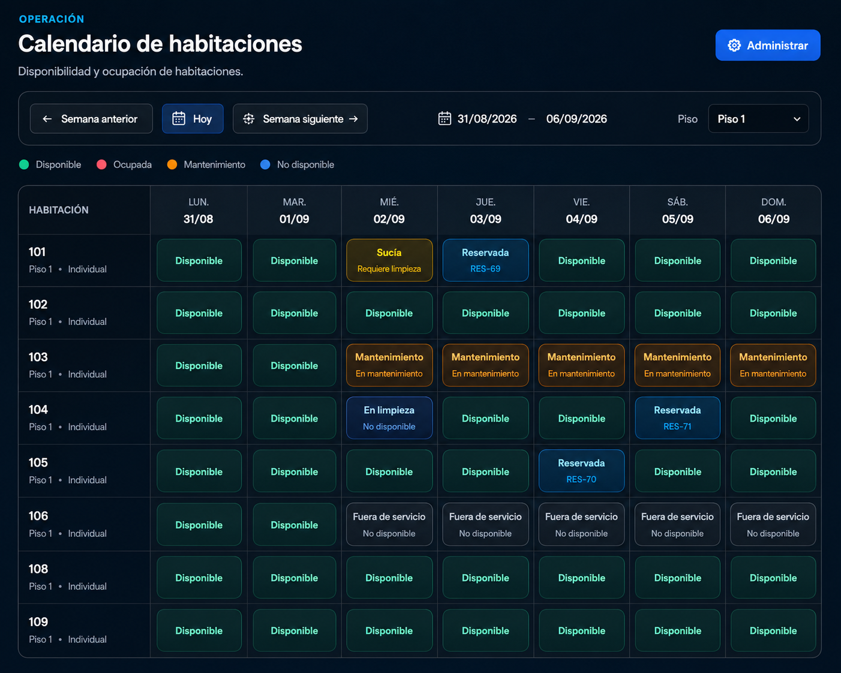Open room 106 row label

[x=84, y=524]
